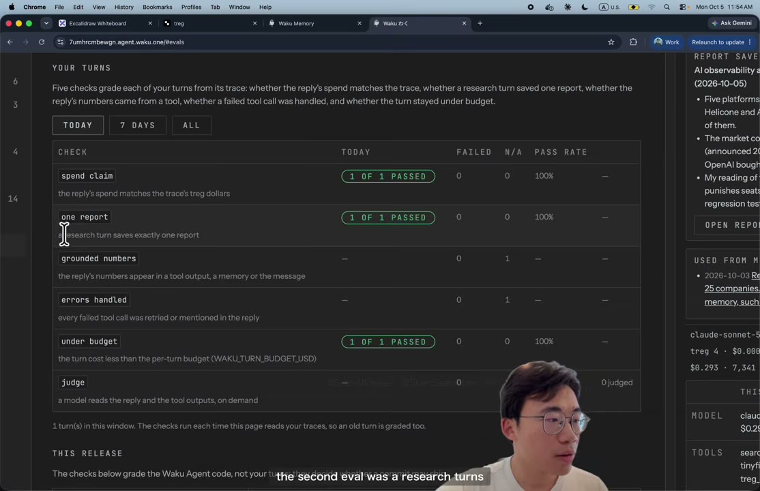Go back to the previous page
The width and height of the screenshot is (760, 491).
[x=10, y=42]
